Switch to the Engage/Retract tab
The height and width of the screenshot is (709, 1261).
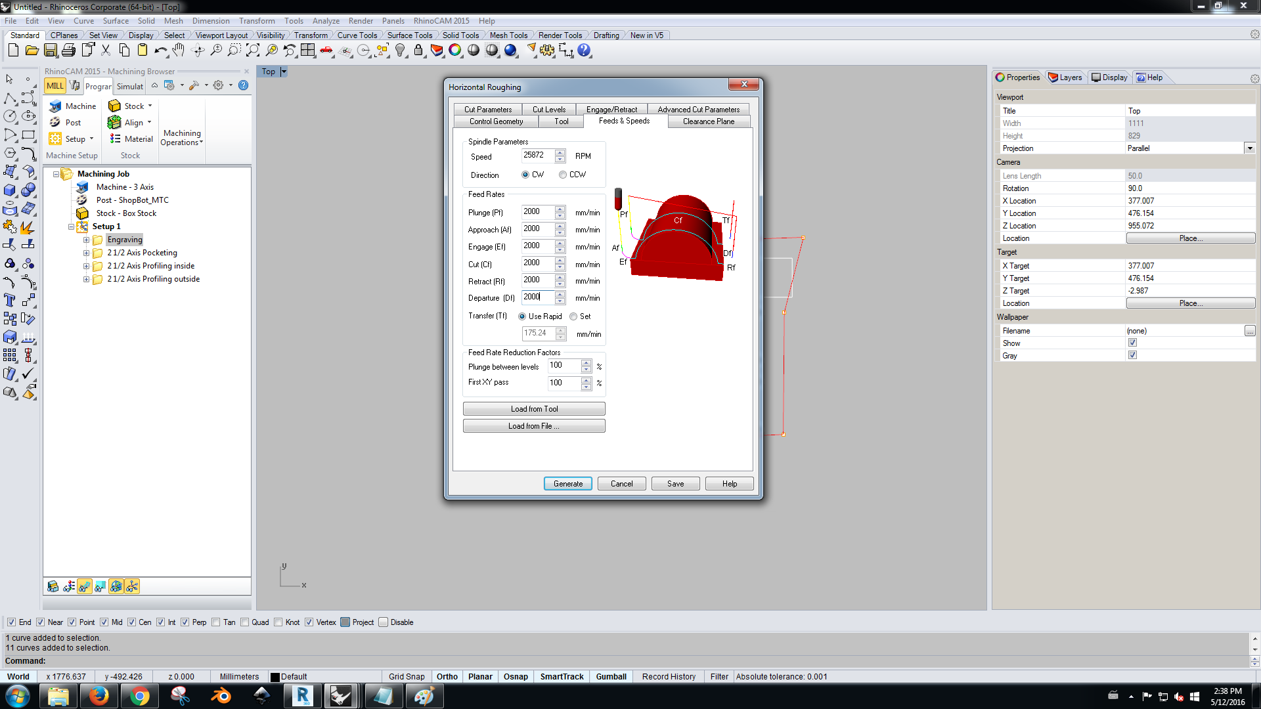point(611,110)
